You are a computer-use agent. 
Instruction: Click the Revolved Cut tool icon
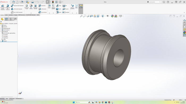pyautogui.click(x=35, y=6)
